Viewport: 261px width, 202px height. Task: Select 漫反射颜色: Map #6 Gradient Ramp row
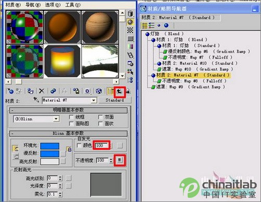[206, 52]
